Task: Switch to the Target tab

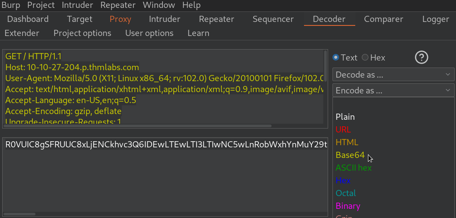Action: (x=79, y=19)
